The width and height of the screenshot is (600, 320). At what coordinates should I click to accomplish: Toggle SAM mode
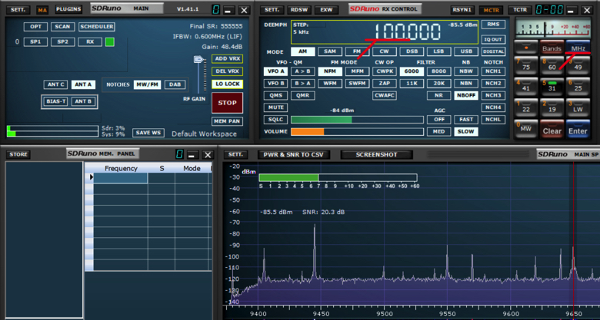[x=329, y=51]
